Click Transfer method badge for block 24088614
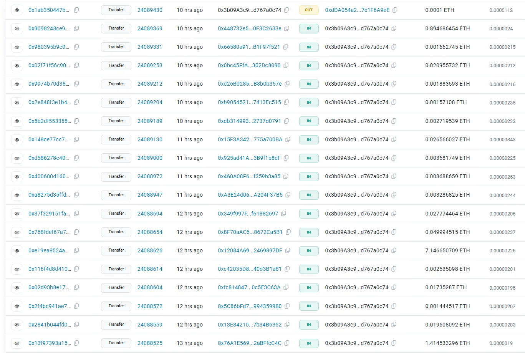Viewport: 525px width, 353px height. [x=116, y=269]
